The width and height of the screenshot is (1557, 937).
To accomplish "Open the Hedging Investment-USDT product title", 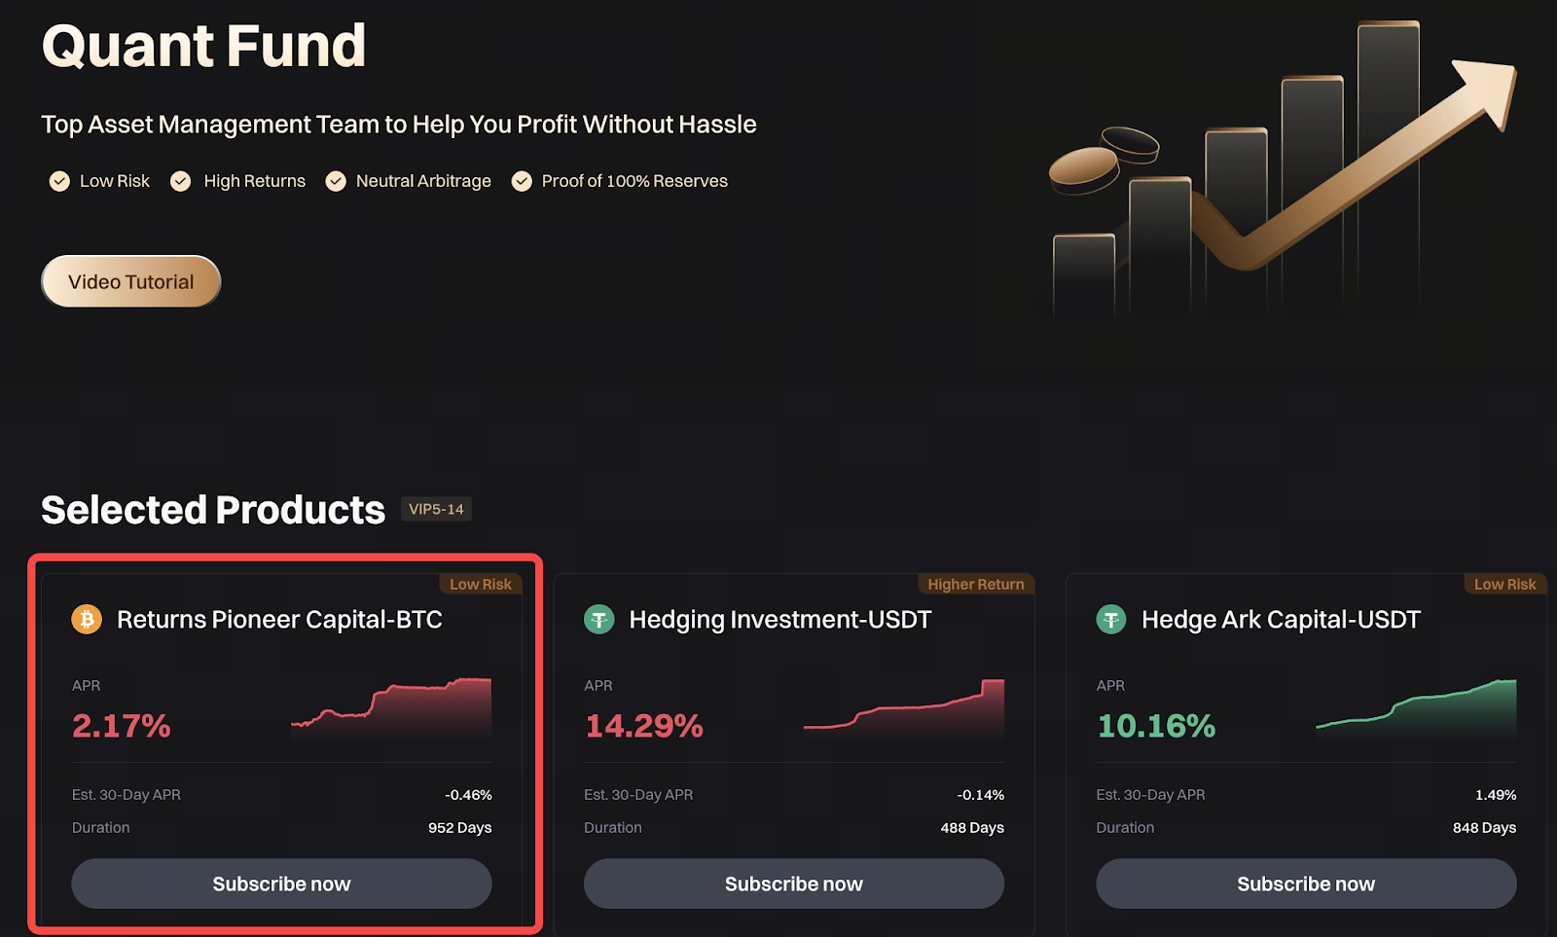I will tap(779, 620).
